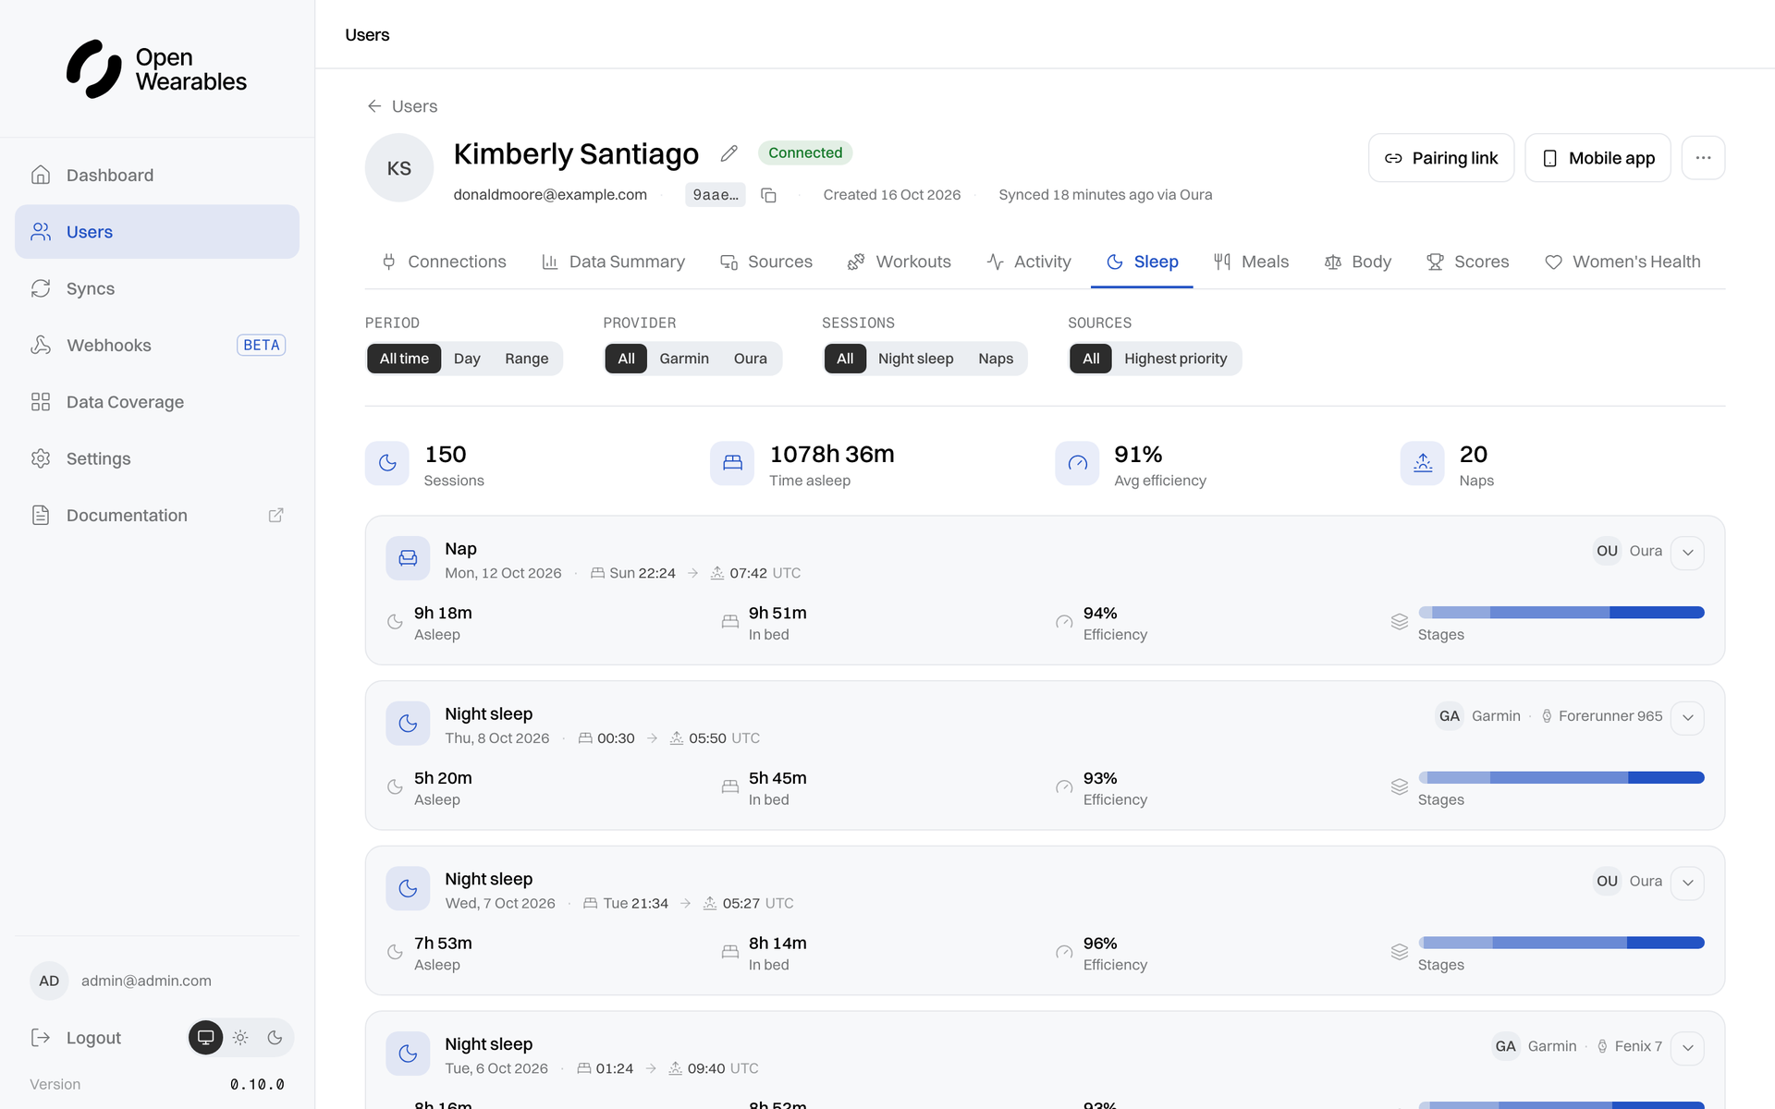Open Dashboard from the sidebar

(x=157, y=175)
